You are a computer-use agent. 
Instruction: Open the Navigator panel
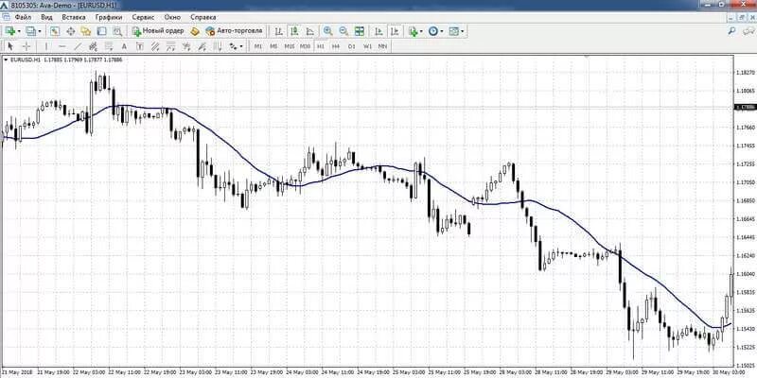tap(86, 31)
